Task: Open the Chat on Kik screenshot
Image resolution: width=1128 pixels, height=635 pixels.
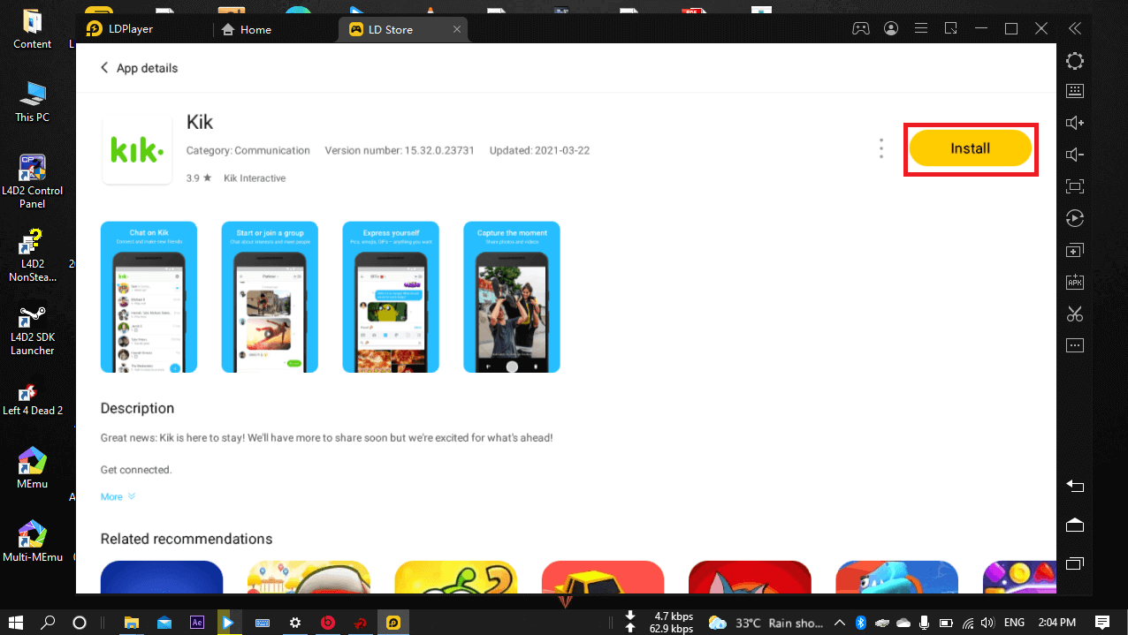Action: click(149, 297)
